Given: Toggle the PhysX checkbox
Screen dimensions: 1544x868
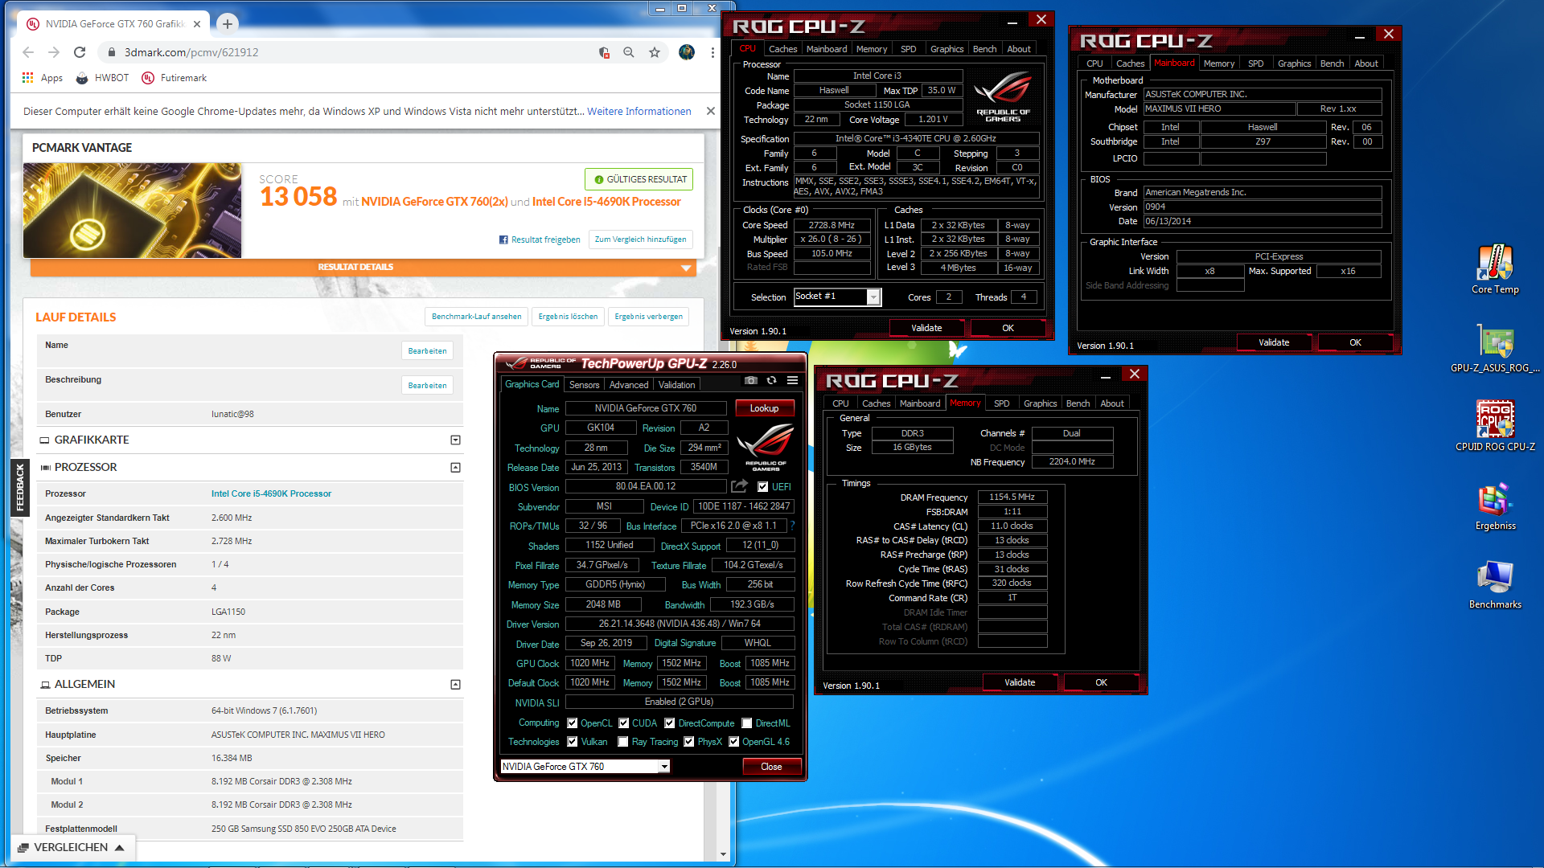Looking at the screenshot, I should tap(688, 741).
